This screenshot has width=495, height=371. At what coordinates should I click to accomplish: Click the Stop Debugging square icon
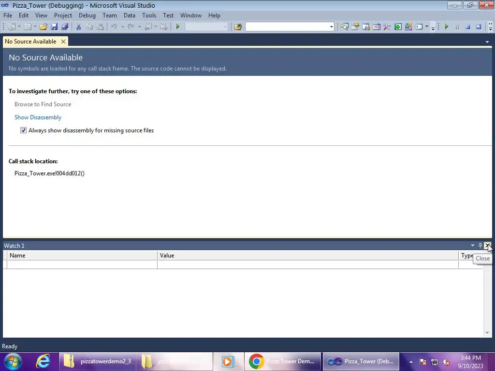pyautogui.click(x=468, y=27)
